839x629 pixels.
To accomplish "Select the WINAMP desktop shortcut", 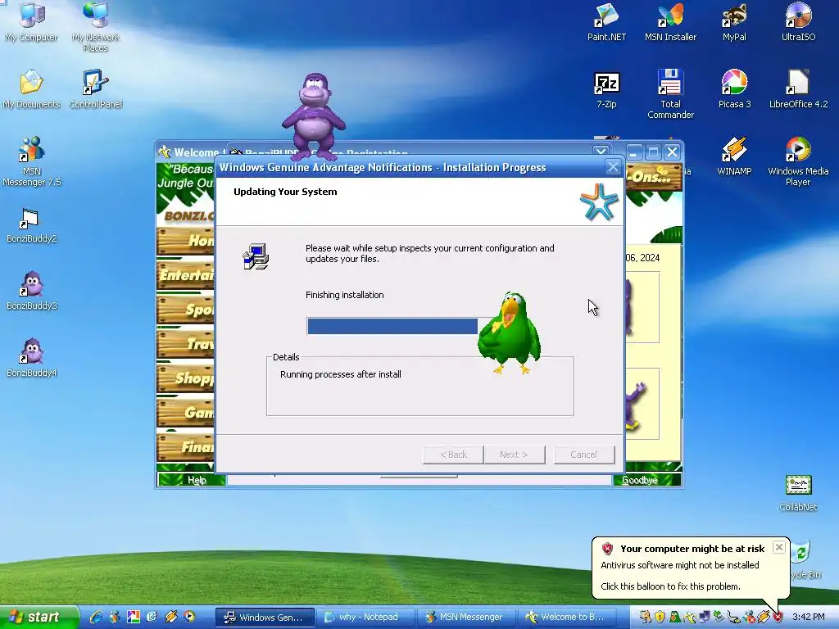I will [734, 156].
